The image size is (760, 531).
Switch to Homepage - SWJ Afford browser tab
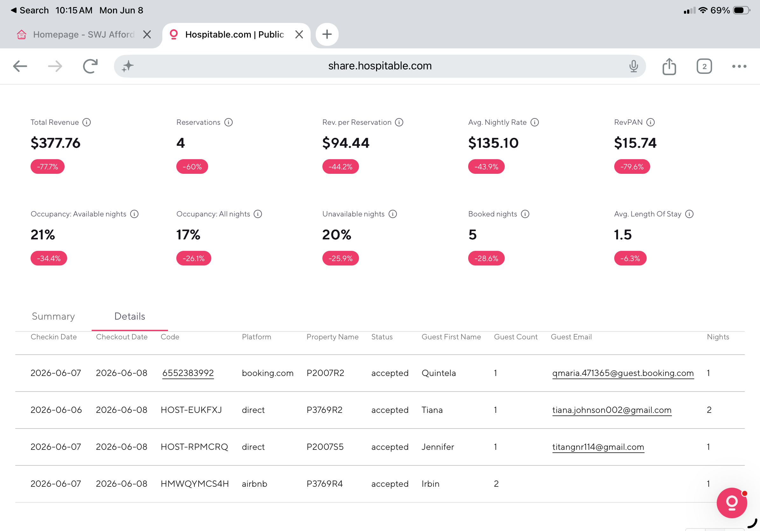84,34
